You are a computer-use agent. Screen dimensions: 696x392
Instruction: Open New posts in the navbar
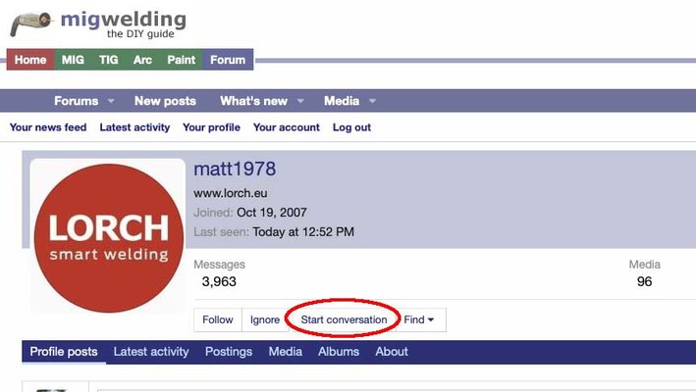tap(165, 101)
